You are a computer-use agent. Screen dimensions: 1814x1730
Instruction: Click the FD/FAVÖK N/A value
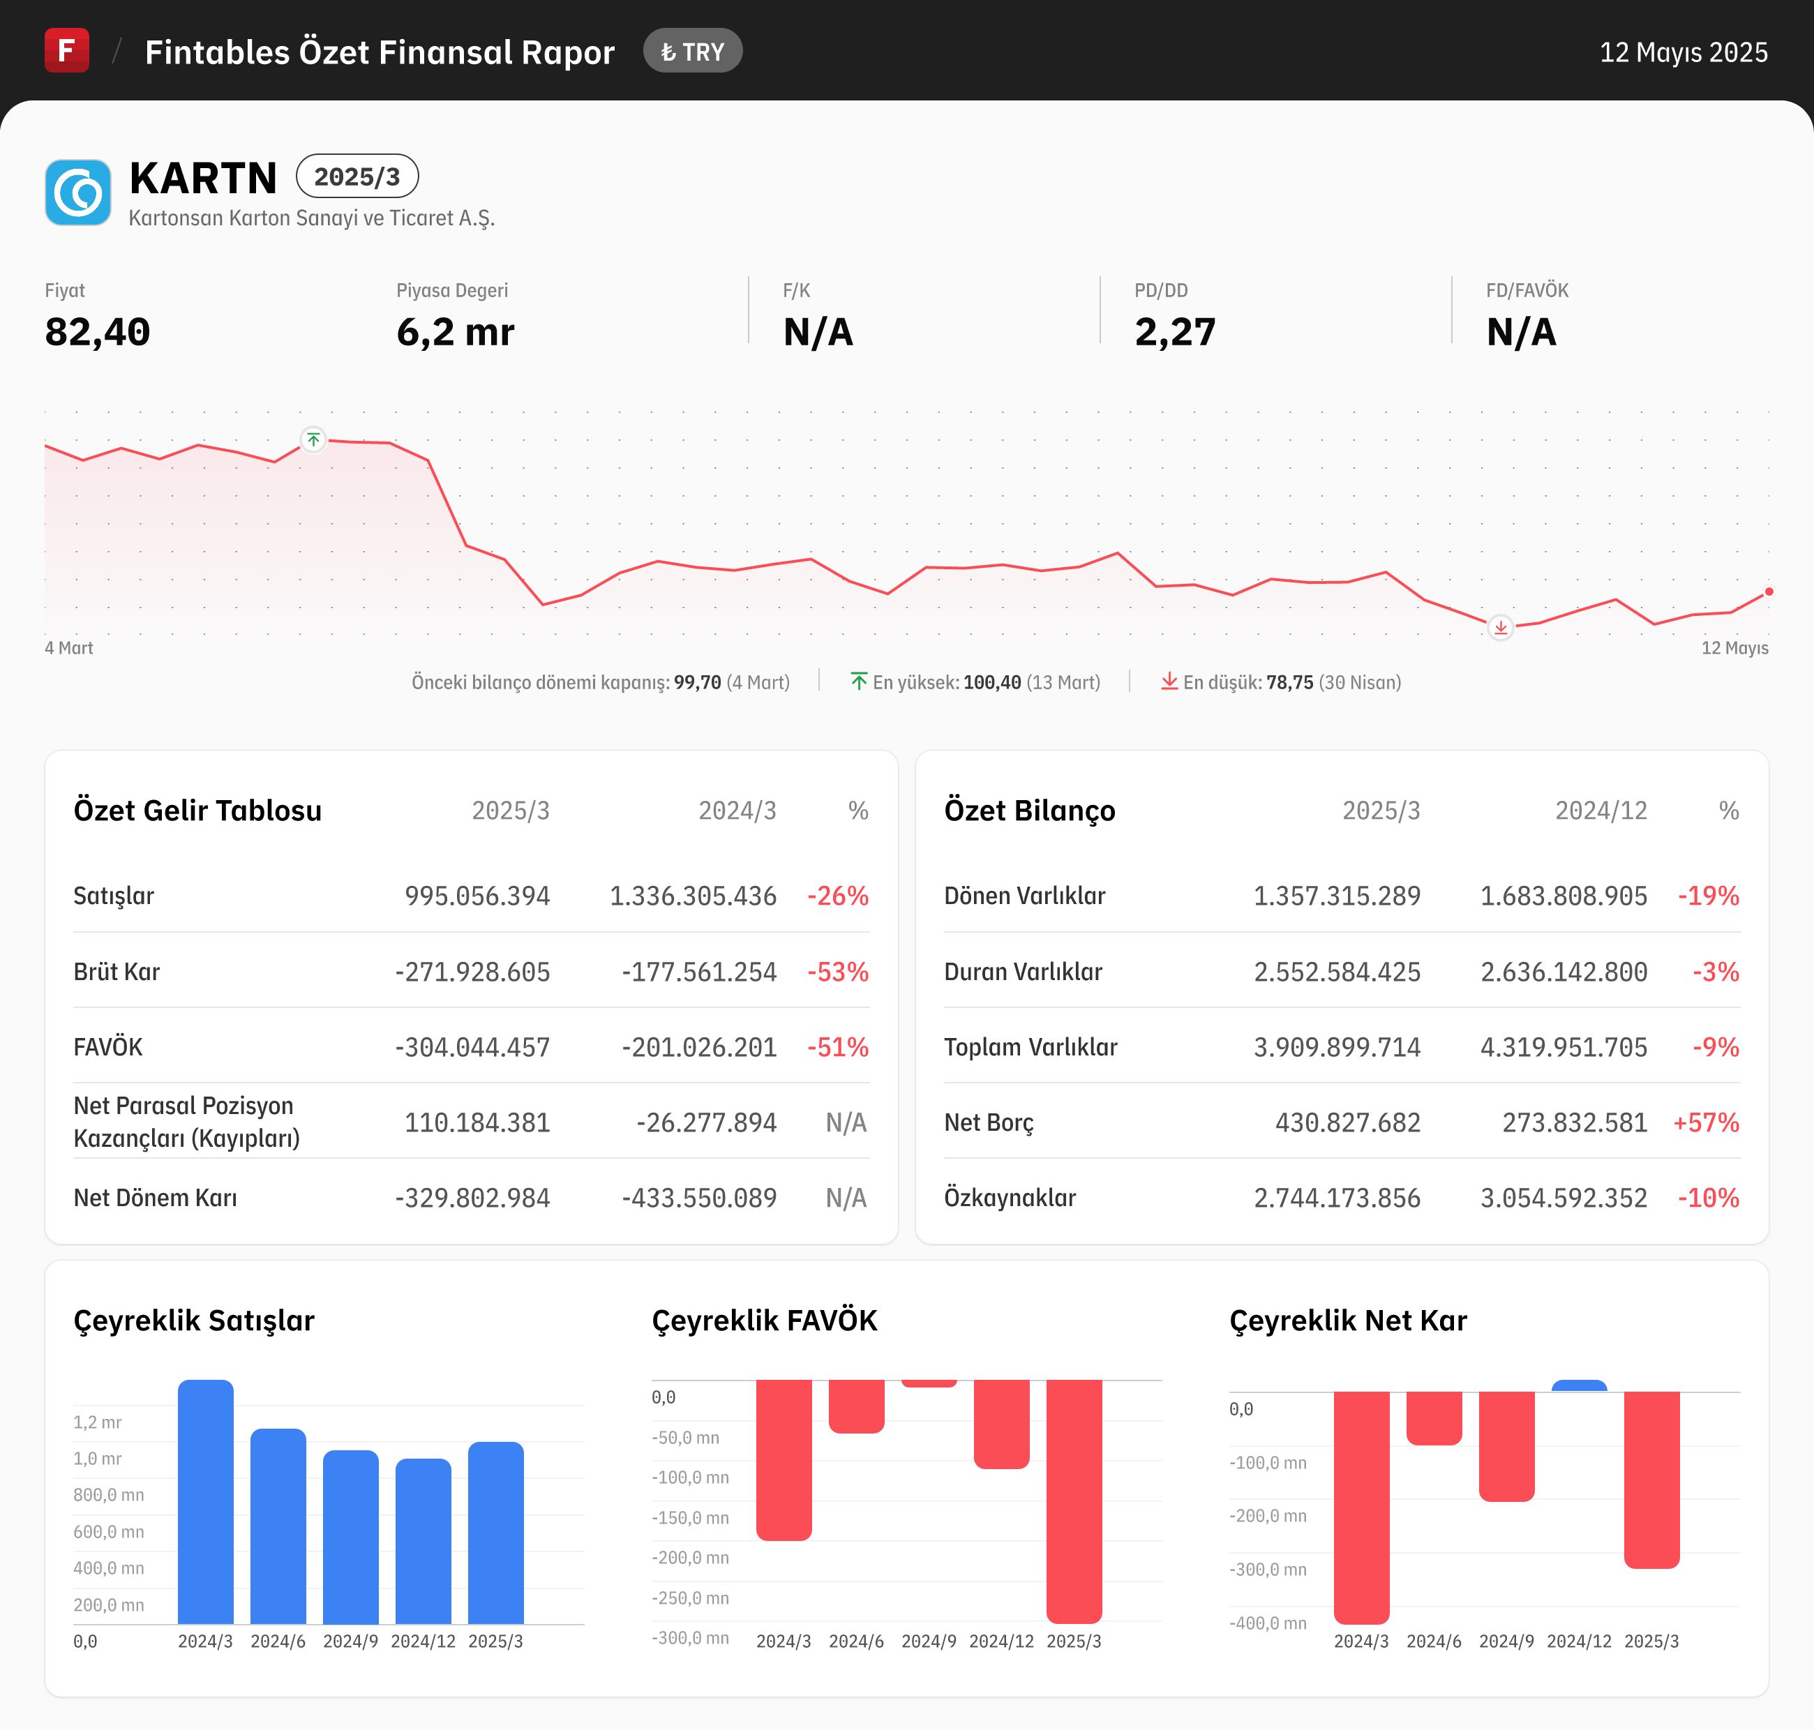[1521, 331]
